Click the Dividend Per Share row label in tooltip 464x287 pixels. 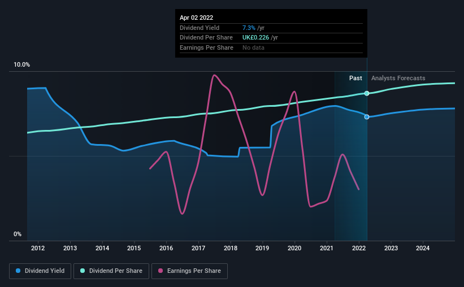[x=206, y=38]
